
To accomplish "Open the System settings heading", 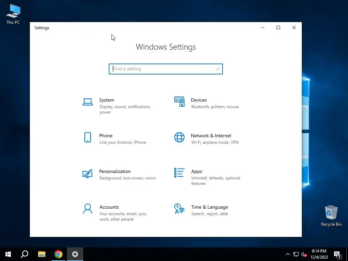I will point(106,100).
